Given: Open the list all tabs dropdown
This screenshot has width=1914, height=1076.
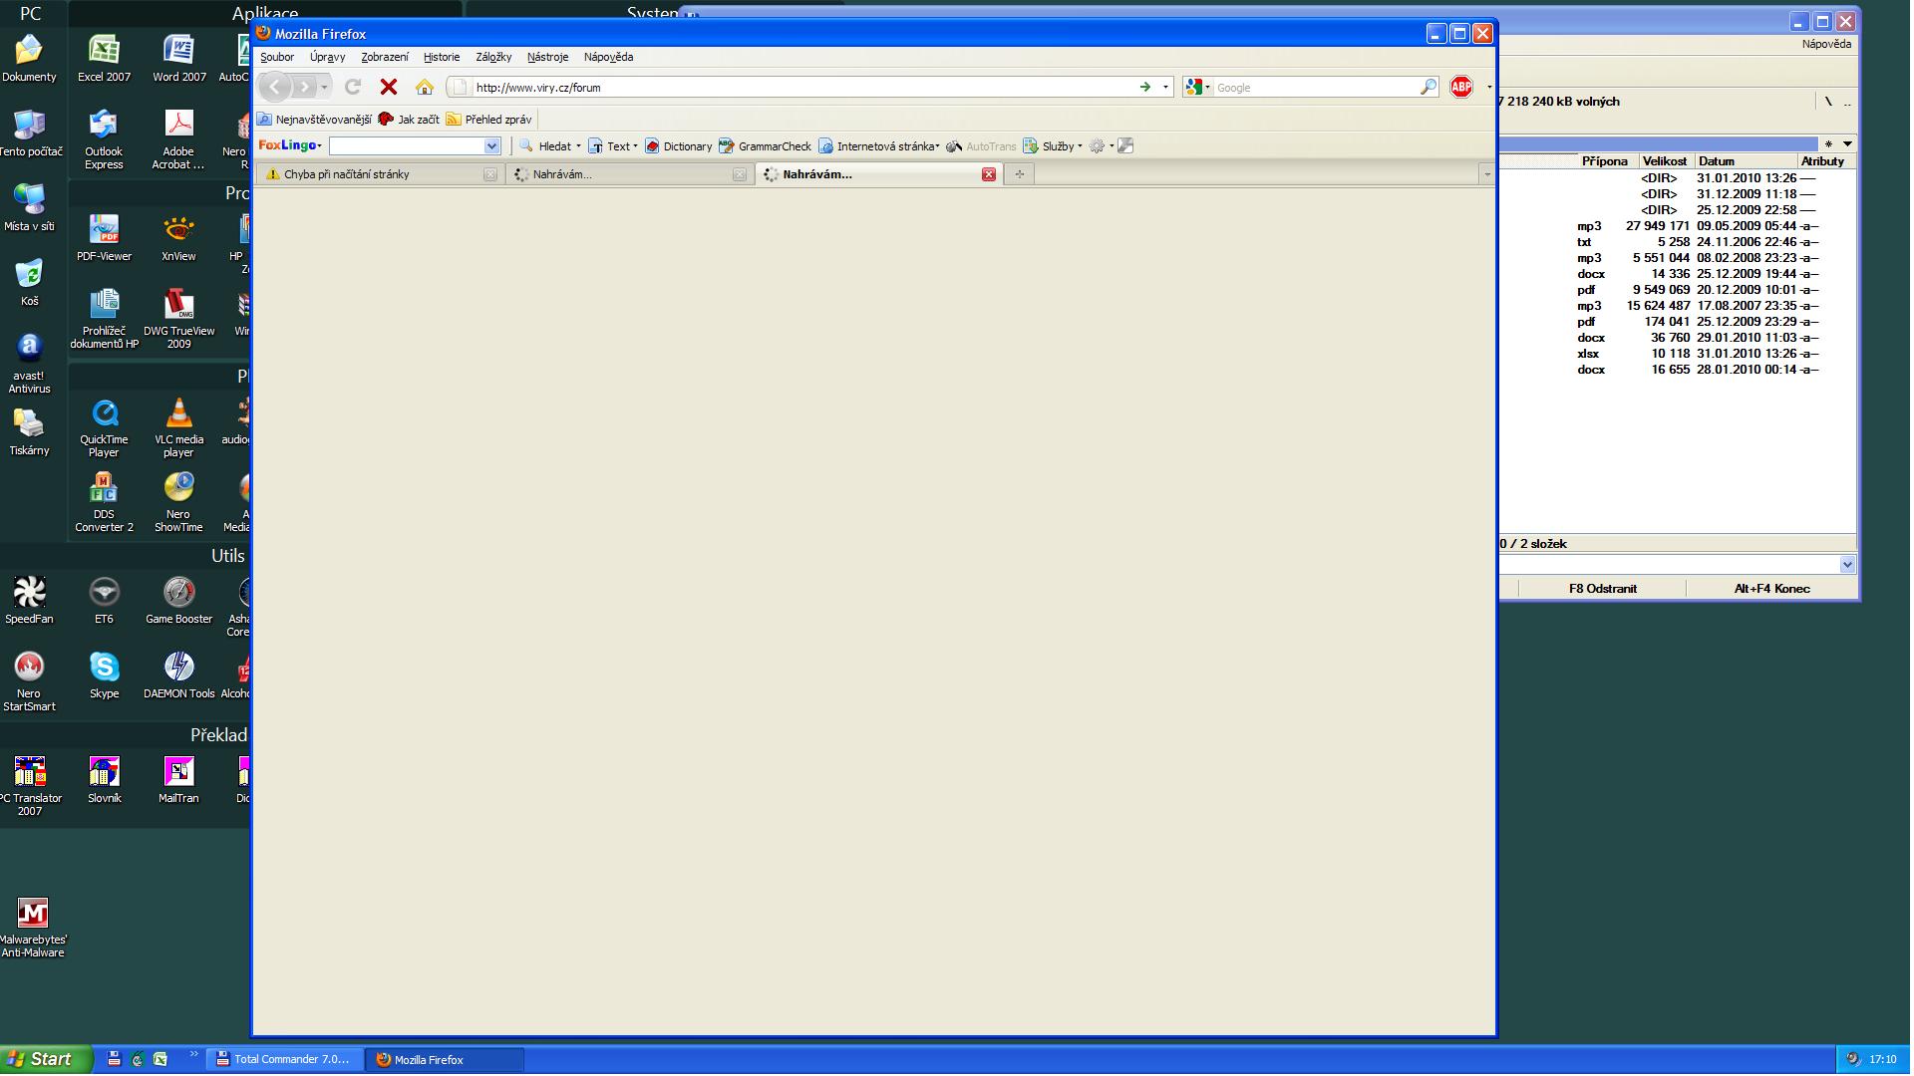Looking at the screenshot, I should tap(1486, 174).
